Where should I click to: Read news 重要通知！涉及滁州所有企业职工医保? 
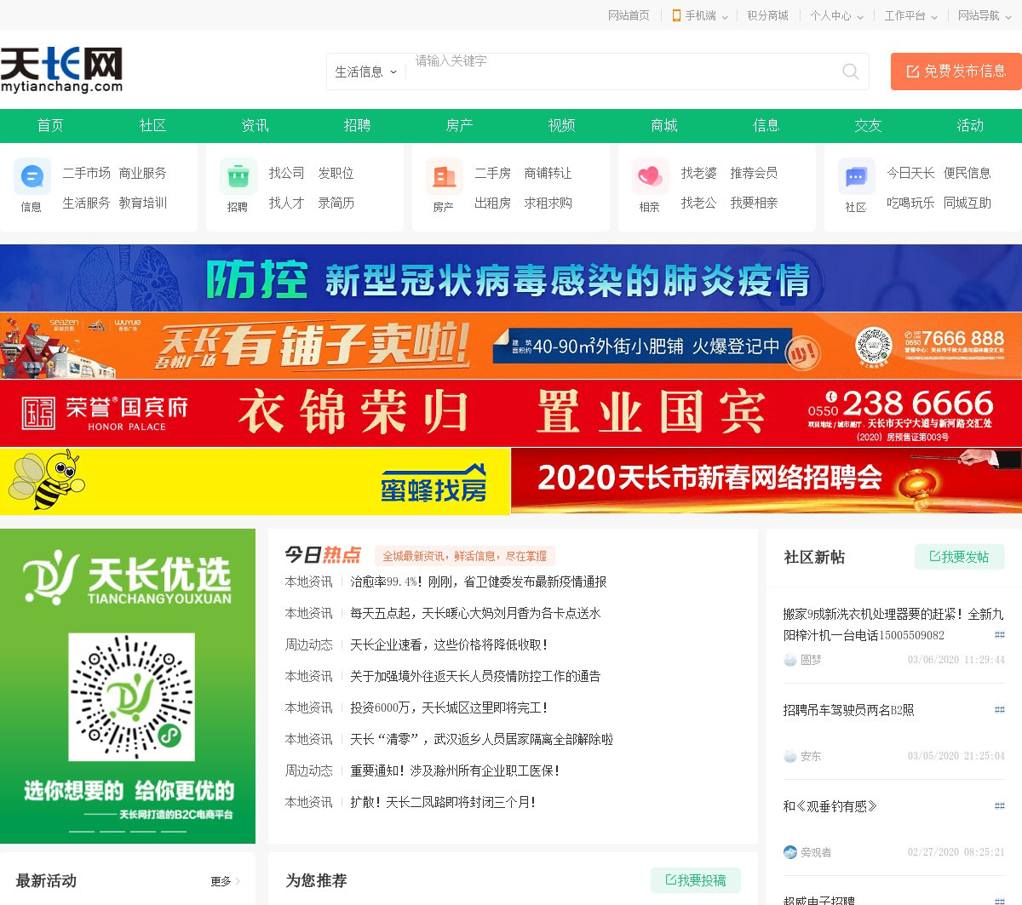click(x=455, y=770)
